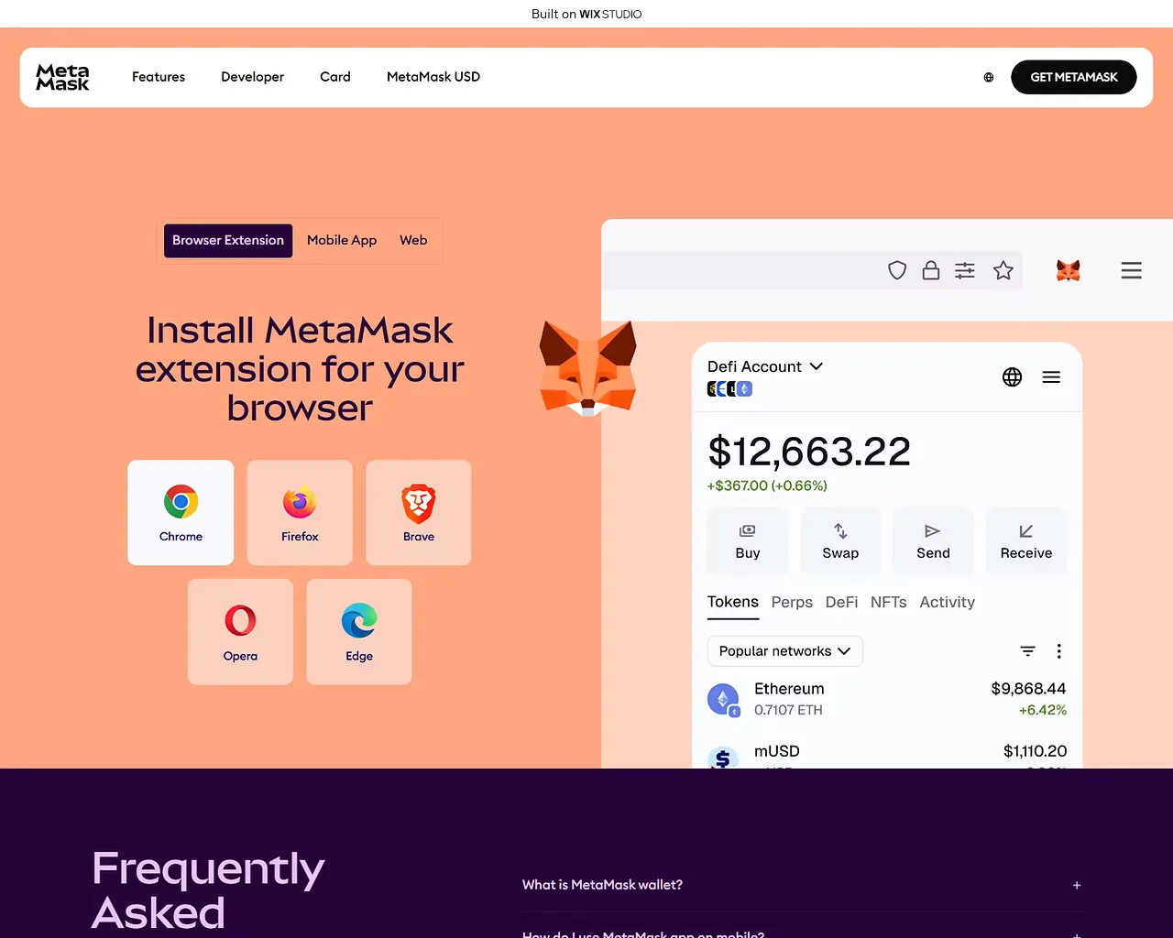Click the Built on Wix Studio banner
1173x938 pixels.
pos(586,14)
